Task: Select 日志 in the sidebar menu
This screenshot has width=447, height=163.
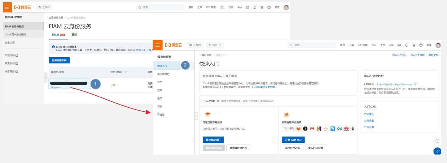Action: click(160, 106)
